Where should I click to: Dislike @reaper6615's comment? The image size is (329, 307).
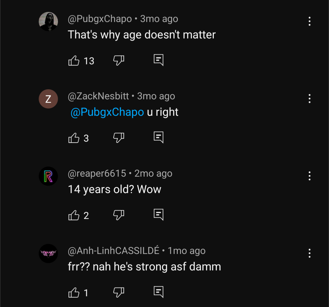click(119, 216)
